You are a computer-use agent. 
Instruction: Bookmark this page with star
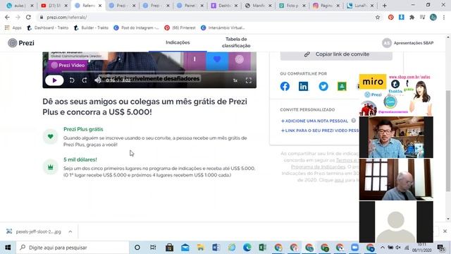click(378, 17)
